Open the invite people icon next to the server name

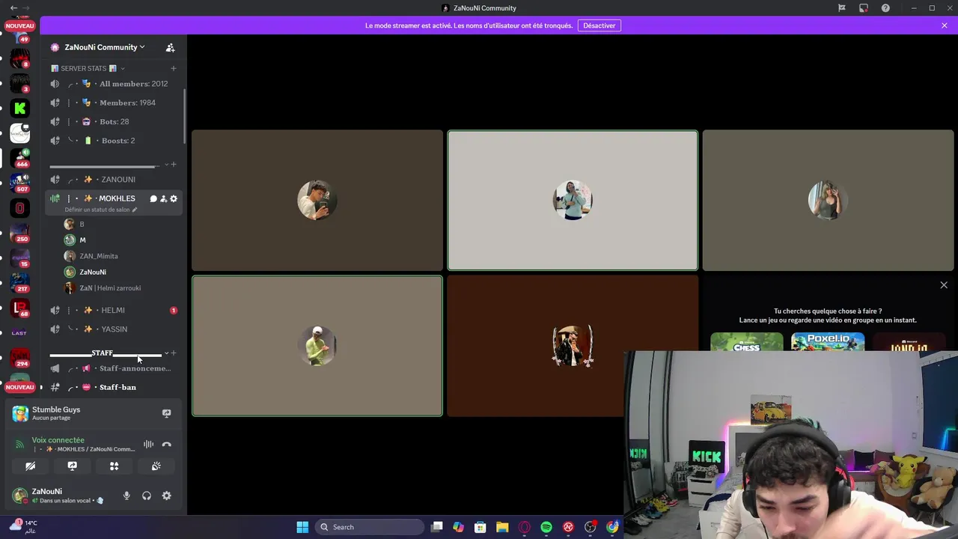click(x=170, y=47)
